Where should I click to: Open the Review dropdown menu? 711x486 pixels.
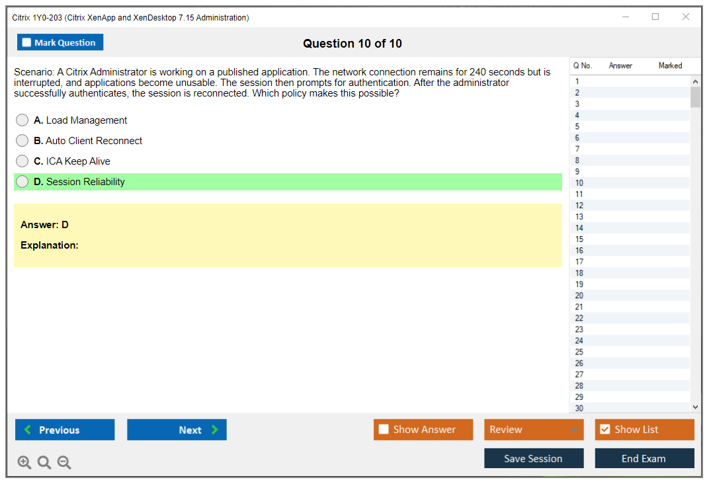pos(533,430)
